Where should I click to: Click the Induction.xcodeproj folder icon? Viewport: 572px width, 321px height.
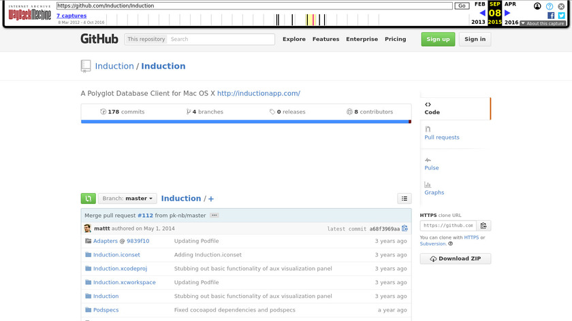pos(88,269)
